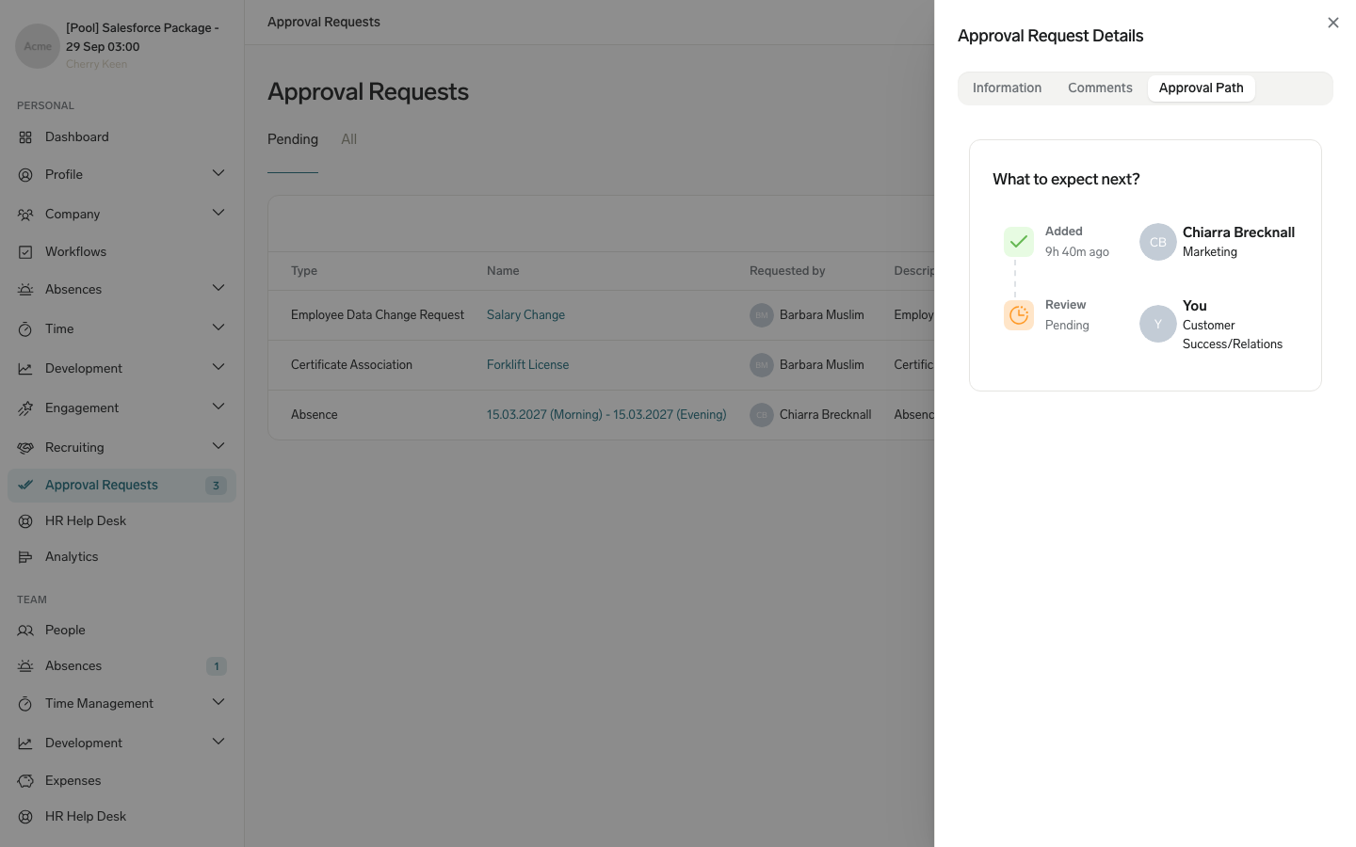Click the Engagement sparkle icon
Viewport: 1356px width, 847px height.
(x=25, y=408)
